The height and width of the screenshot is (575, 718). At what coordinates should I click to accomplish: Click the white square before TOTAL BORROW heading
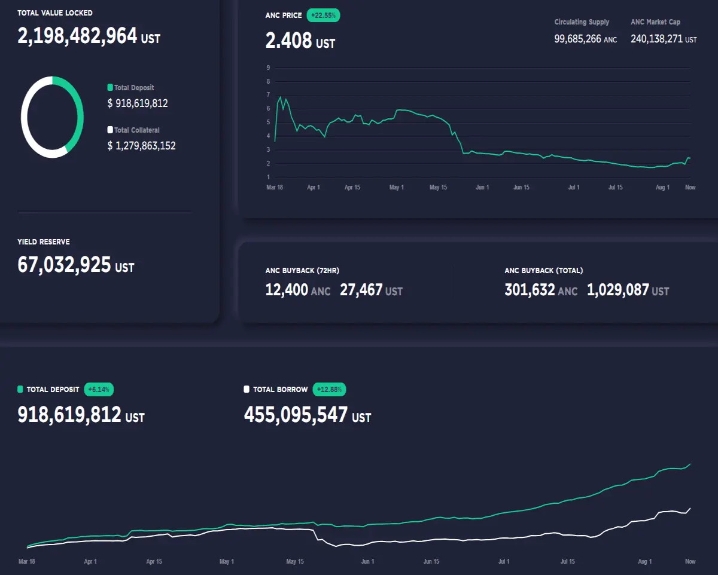[247, 389]
